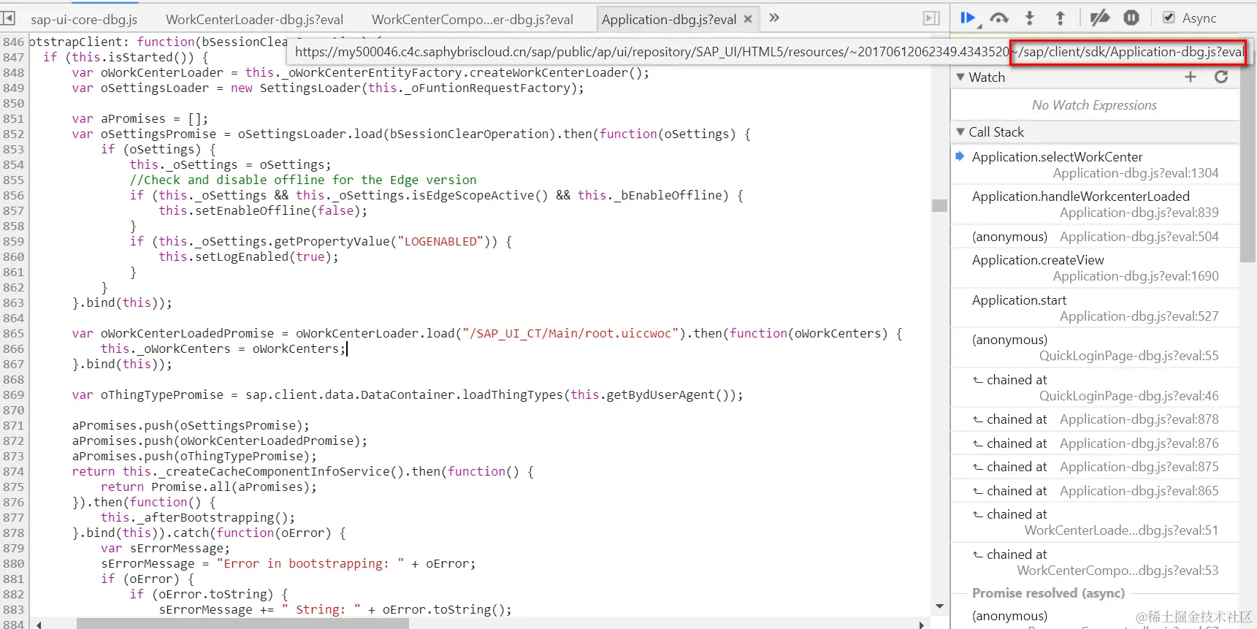Viewport: 1257px width, 629px height.
Task: Toggle pause on exceptions
Action: 1131,18
